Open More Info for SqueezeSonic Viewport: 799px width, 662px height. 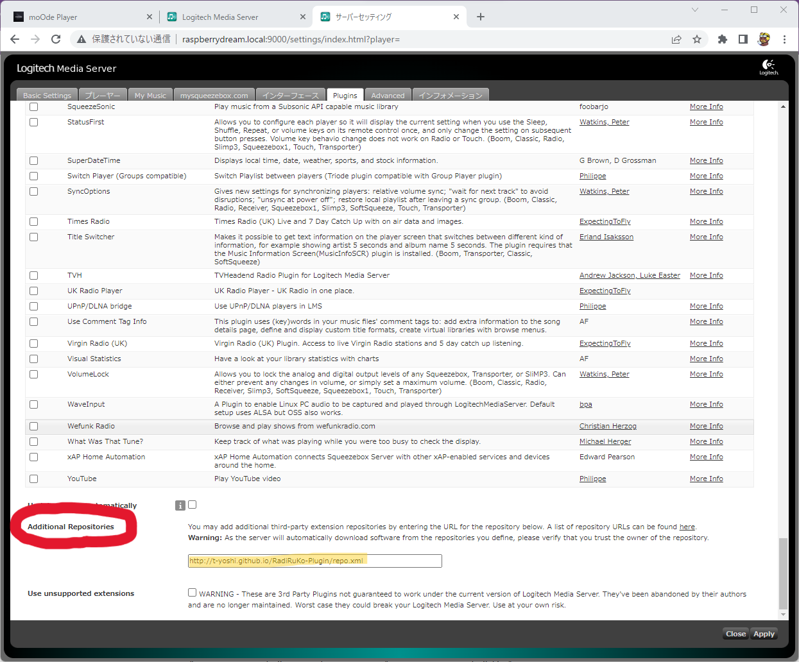pyautogui.click(x=706, y=106)
